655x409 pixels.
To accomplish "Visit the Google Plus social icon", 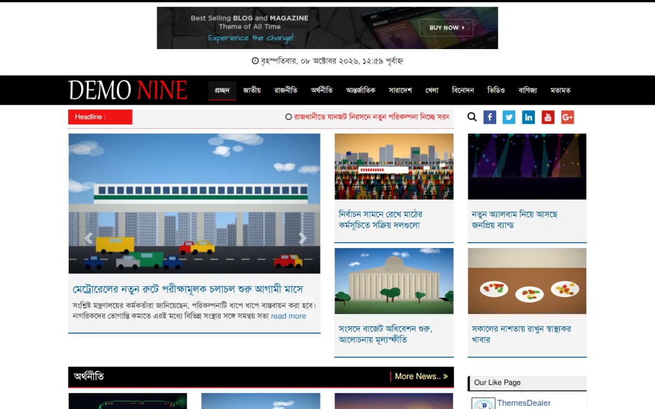I will 568,117.
